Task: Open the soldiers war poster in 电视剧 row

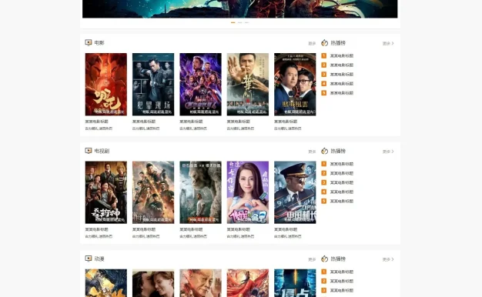Action: click(x=153, y=192)
